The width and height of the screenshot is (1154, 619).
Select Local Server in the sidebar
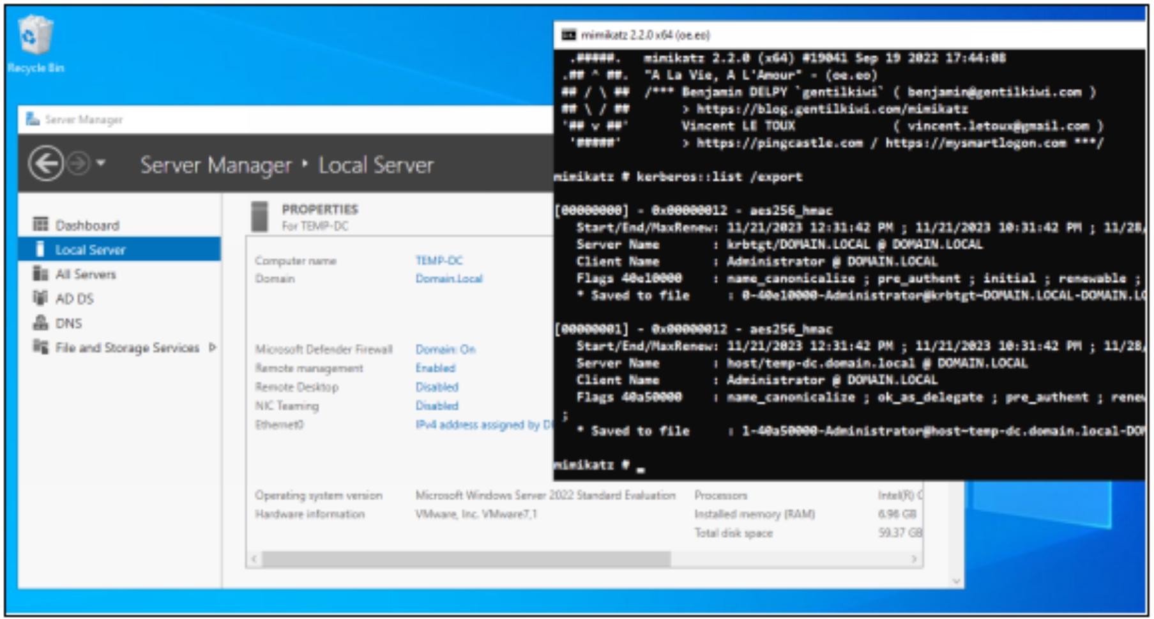[x=90, y=250]
